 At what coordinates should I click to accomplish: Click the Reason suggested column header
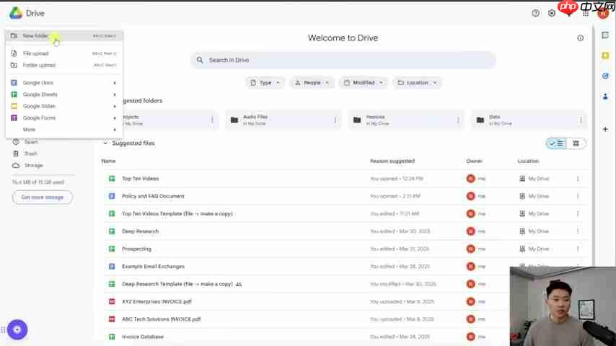click(x=392, y=161)
